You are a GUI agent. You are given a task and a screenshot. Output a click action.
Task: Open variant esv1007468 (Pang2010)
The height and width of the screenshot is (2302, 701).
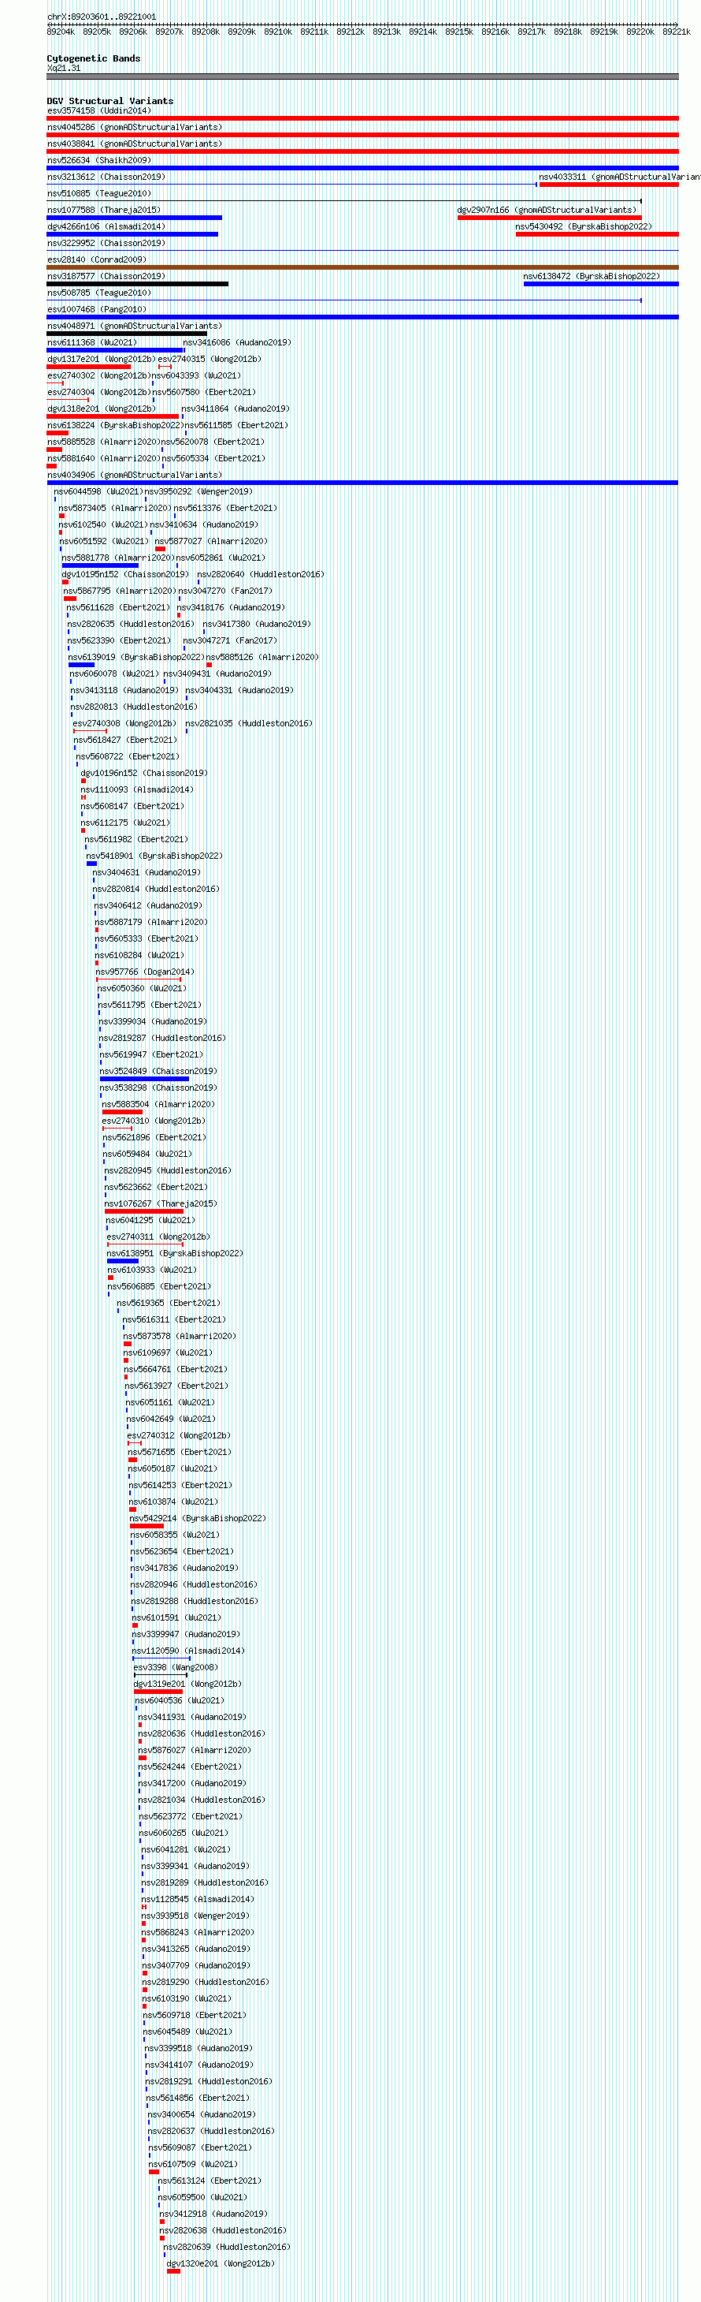[95, 309]
